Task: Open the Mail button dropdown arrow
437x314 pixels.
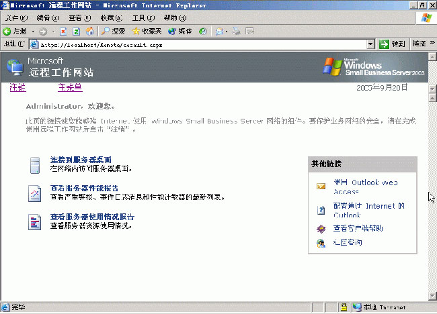Action: tap(227, 32)
